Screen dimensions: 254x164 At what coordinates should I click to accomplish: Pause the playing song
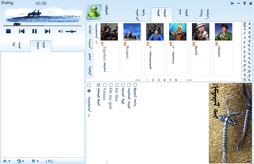click(35, 31)
